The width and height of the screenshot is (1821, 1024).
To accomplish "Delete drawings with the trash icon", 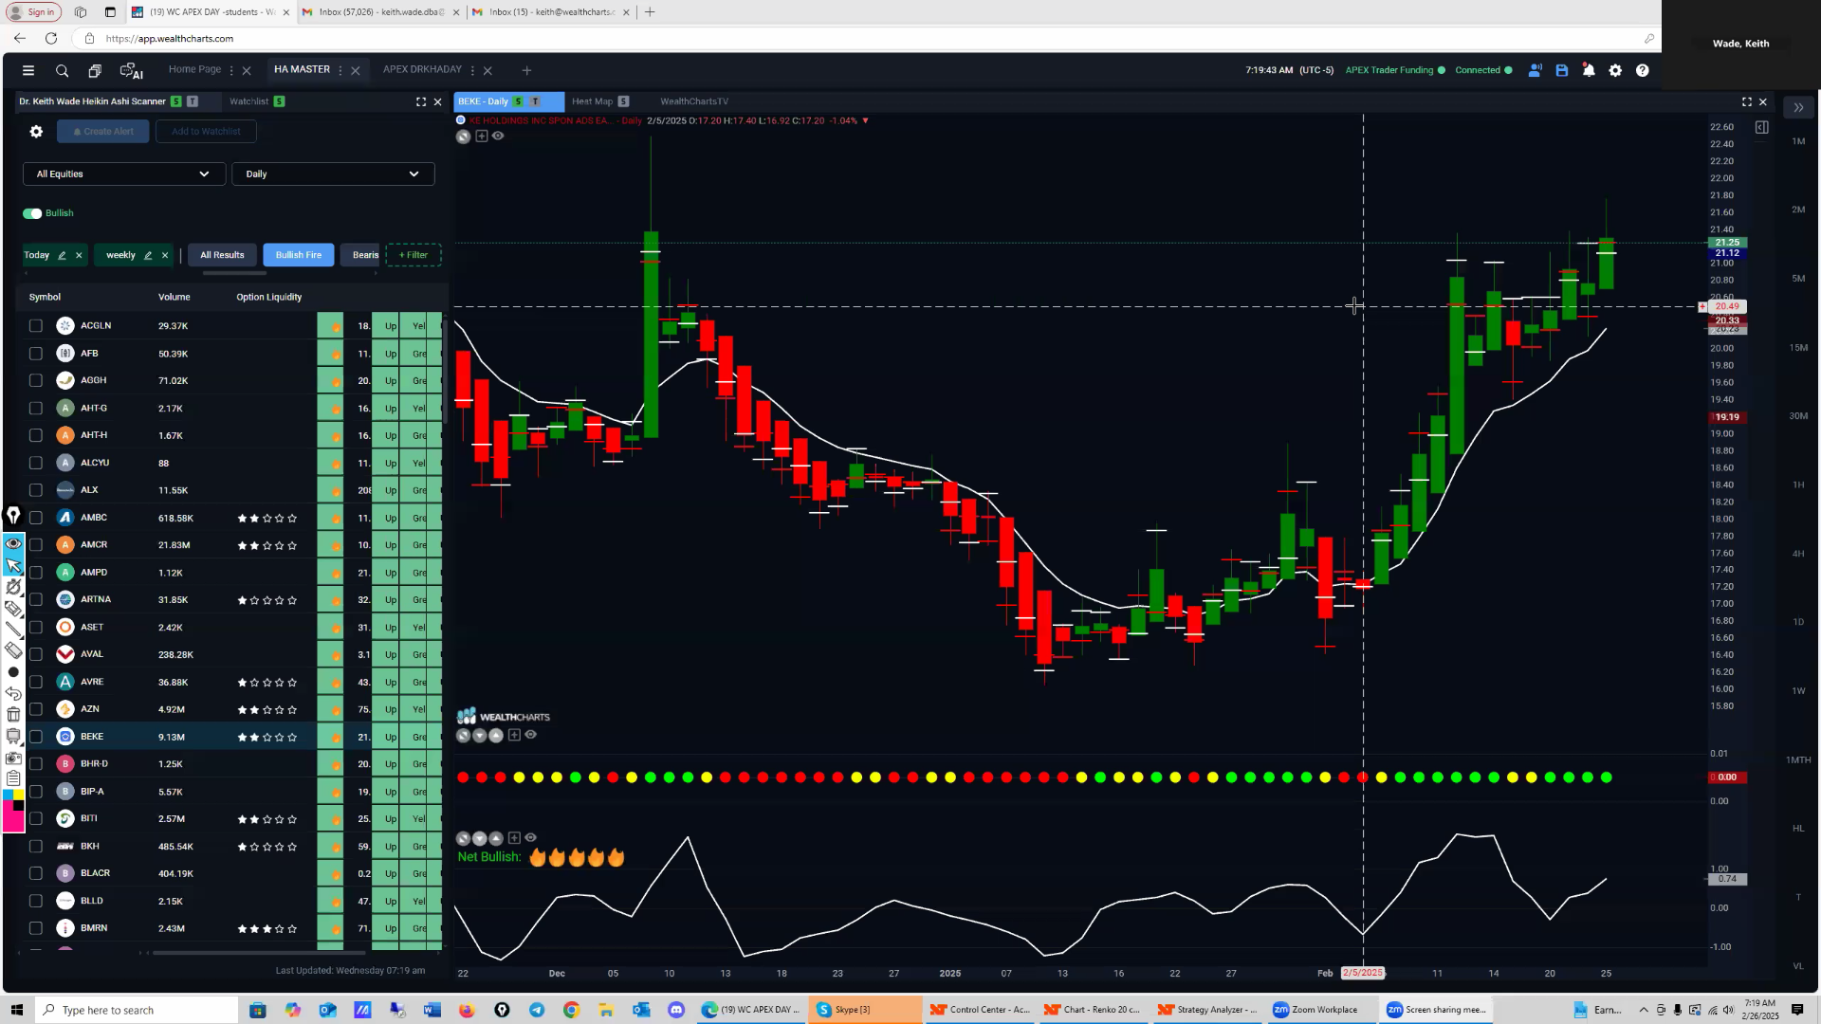I will coord(13,715).
